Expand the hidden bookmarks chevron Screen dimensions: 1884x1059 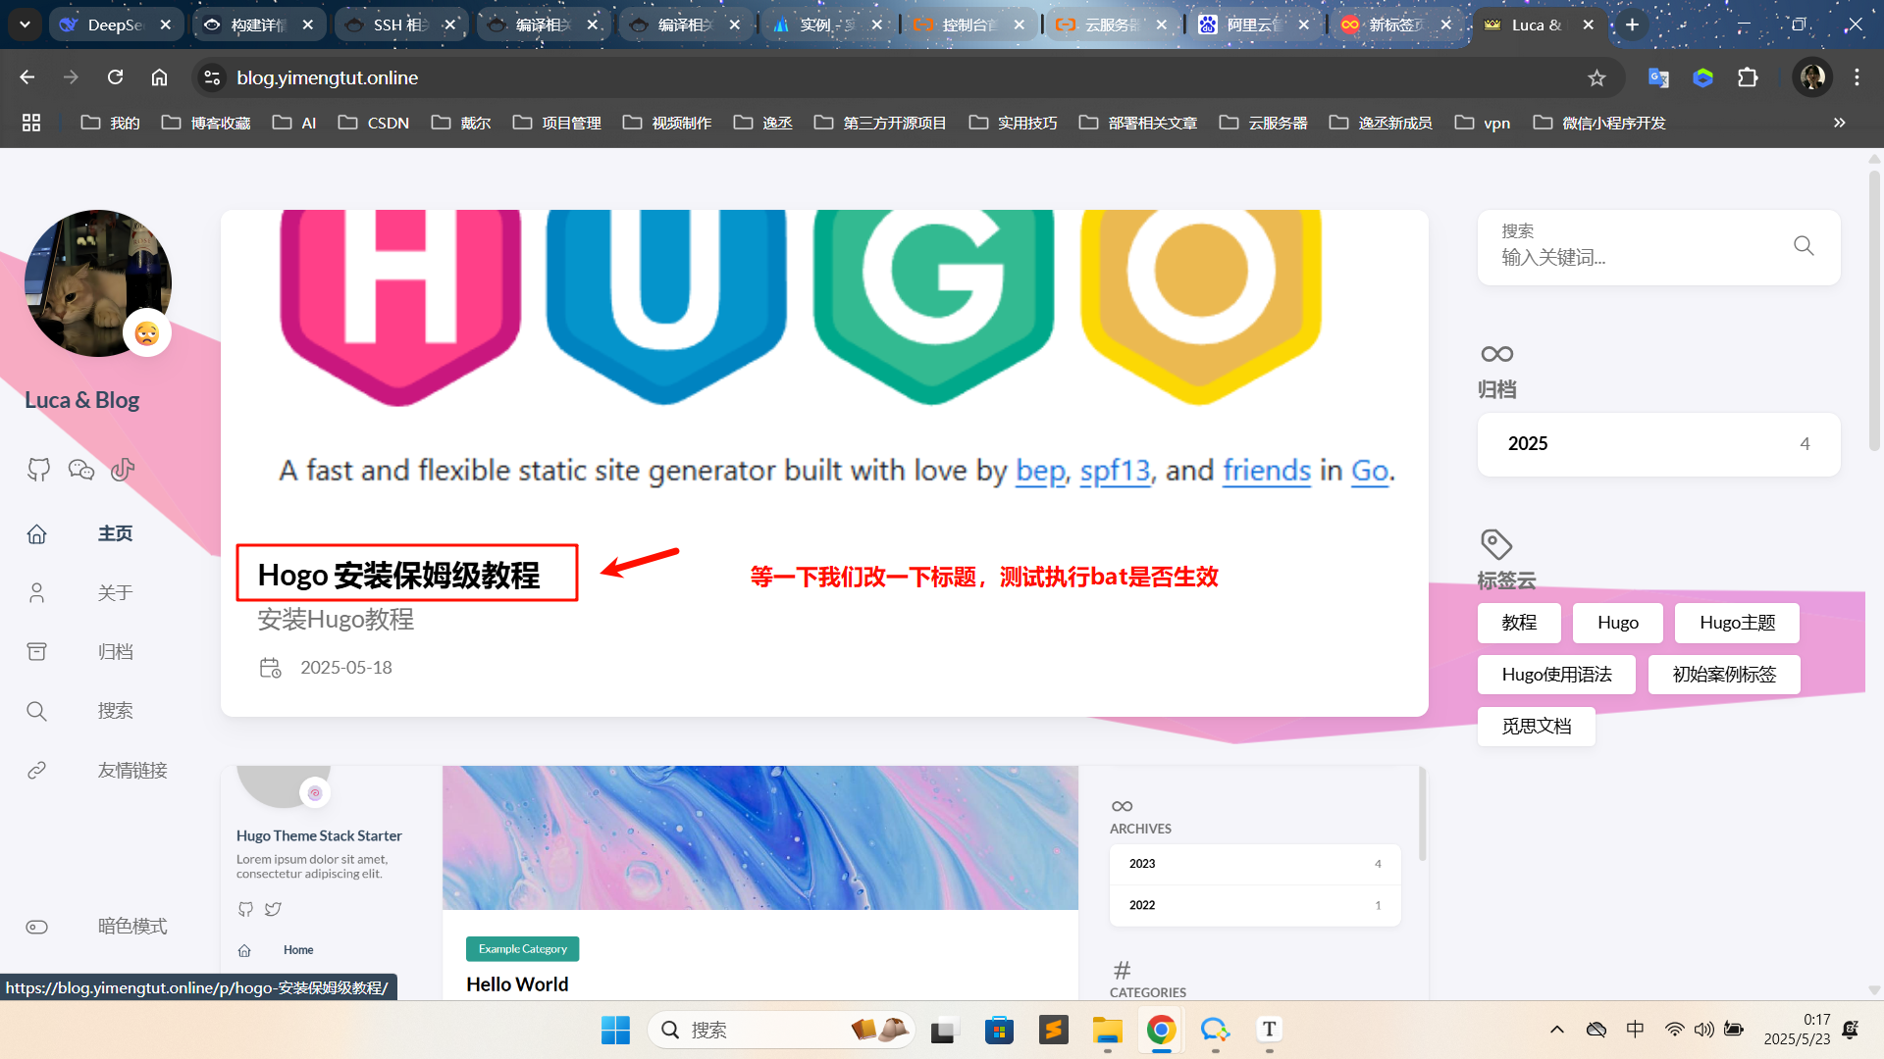[1839, 123]
